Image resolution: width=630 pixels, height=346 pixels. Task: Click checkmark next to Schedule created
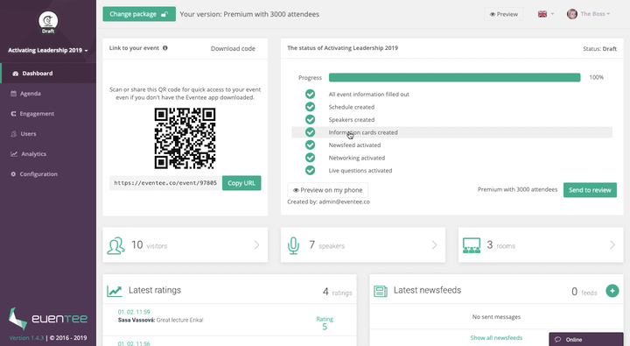point(310,107)
